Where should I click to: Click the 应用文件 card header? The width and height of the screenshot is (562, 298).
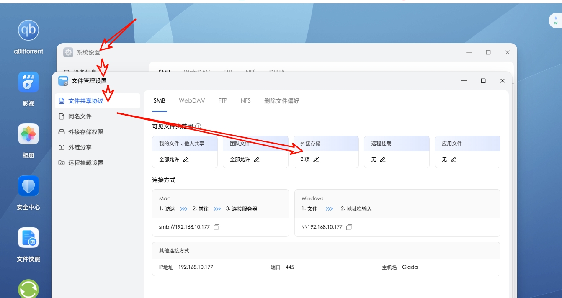[467, 143]
